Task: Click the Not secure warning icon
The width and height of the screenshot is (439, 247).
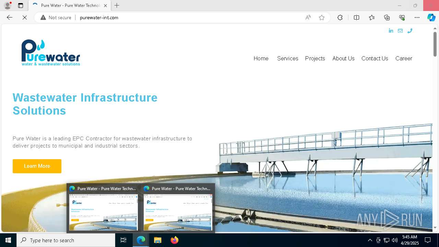Action: tap(43, 17)
